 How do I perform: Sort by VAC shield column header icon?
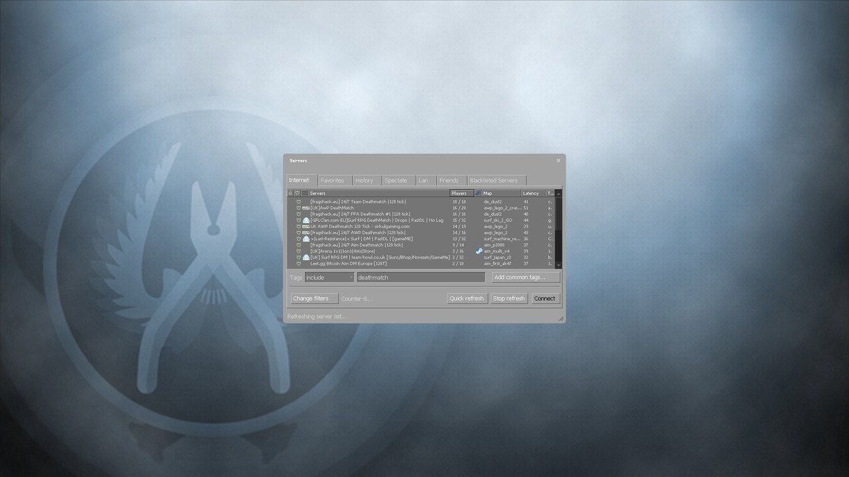(297, 193)
